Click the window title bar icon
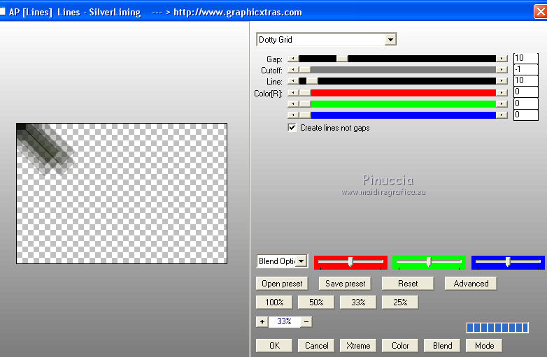Image resolution: width=547 pixels, height=357 pixels. (x=2, y=11)
